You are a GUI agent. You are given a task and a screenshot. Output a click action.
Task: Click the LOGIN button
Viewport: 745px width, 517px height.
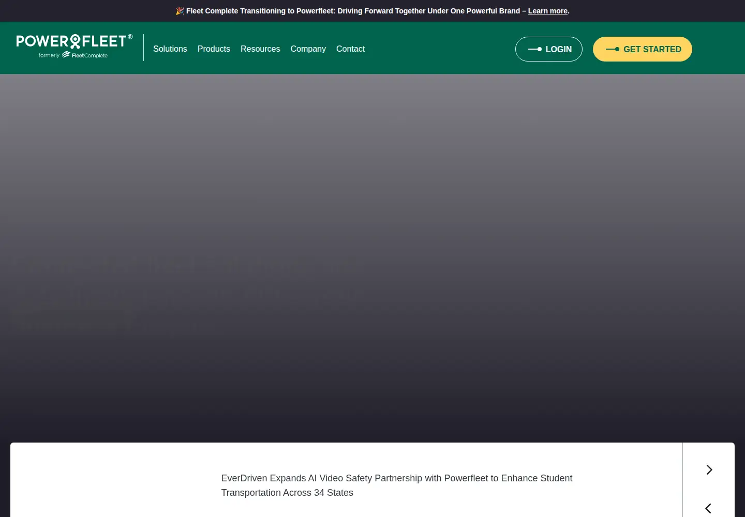click(549, 49)
